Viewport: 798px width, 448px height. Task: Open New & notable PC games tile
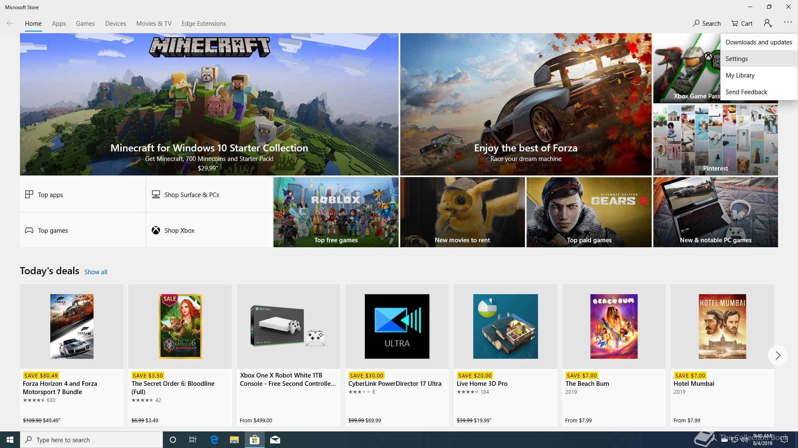point(715,212)
